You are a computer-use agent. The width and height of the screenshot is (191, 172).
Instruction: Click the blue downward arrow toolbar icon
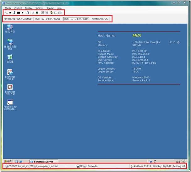tap(14, 13)
